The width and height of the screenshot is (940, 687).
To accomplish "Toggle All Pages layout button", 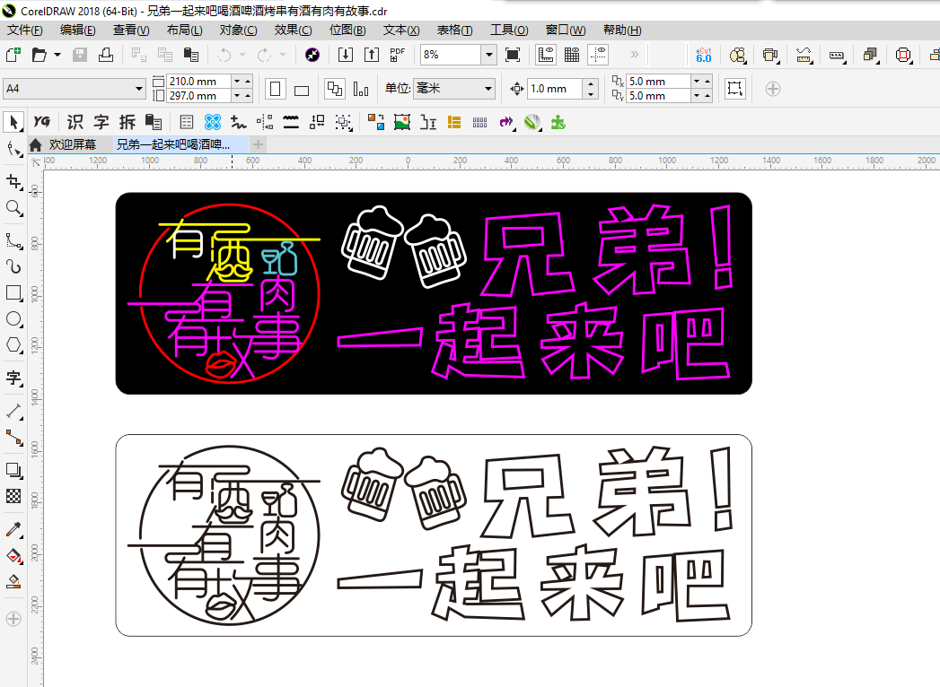I will (335, 90).
